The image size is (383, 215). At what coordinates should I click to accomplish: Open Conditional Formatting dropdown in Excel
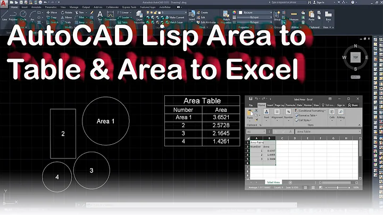coord(311,111)
